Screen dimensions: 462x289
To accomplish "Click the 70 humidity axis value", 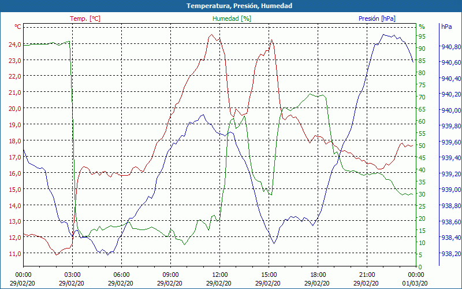I will (422, 97).
